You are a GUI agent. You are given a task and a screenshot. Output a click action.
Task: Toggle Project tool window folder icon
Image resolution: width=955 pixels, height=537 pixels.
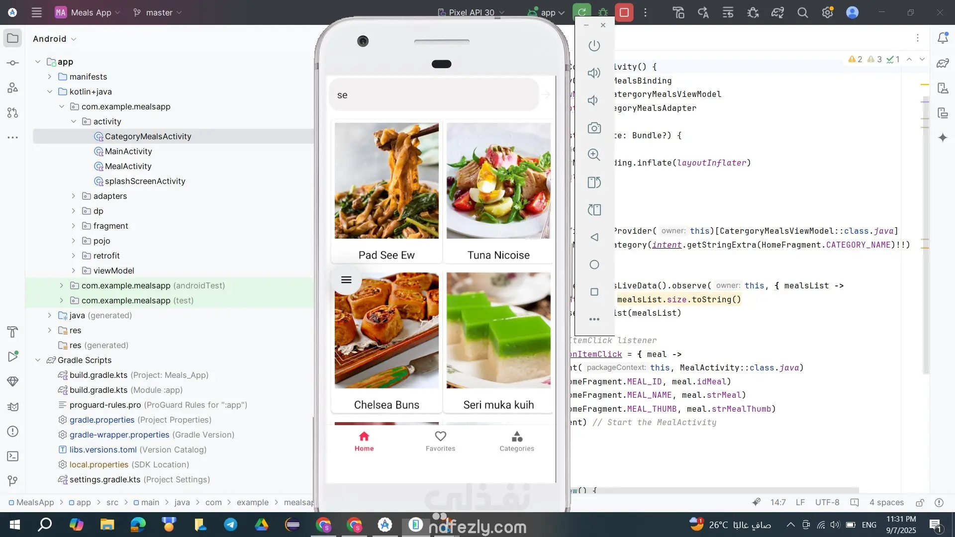pyautogui.click(x=13, y=38)
